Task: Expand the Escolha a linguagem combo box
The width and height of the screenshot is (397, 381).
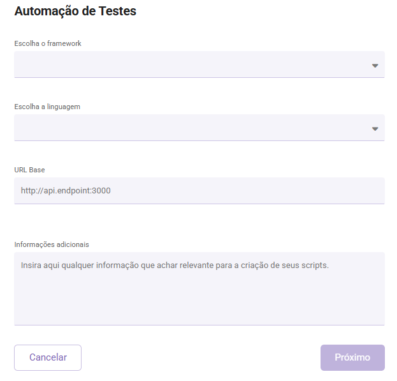Action: (x=199, y=128)
